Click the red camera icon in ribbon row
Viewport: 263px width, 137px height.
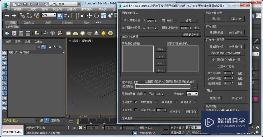pos(59,33)
